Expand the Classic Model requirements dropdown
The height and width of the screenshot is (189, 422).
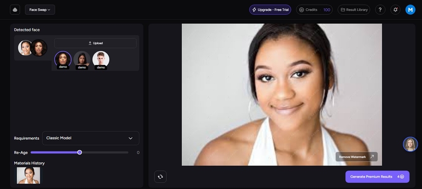pyautogui.click(x=91, y=138)
